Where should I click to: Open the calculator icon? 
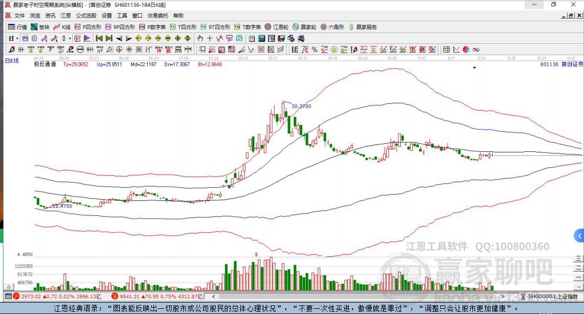pyautogui.click(x=261, y=38)
